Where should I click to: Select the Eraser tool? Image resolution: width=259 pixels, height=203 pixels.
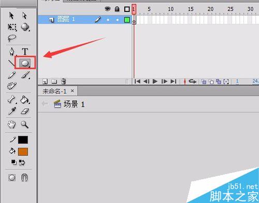pos(25,111)
